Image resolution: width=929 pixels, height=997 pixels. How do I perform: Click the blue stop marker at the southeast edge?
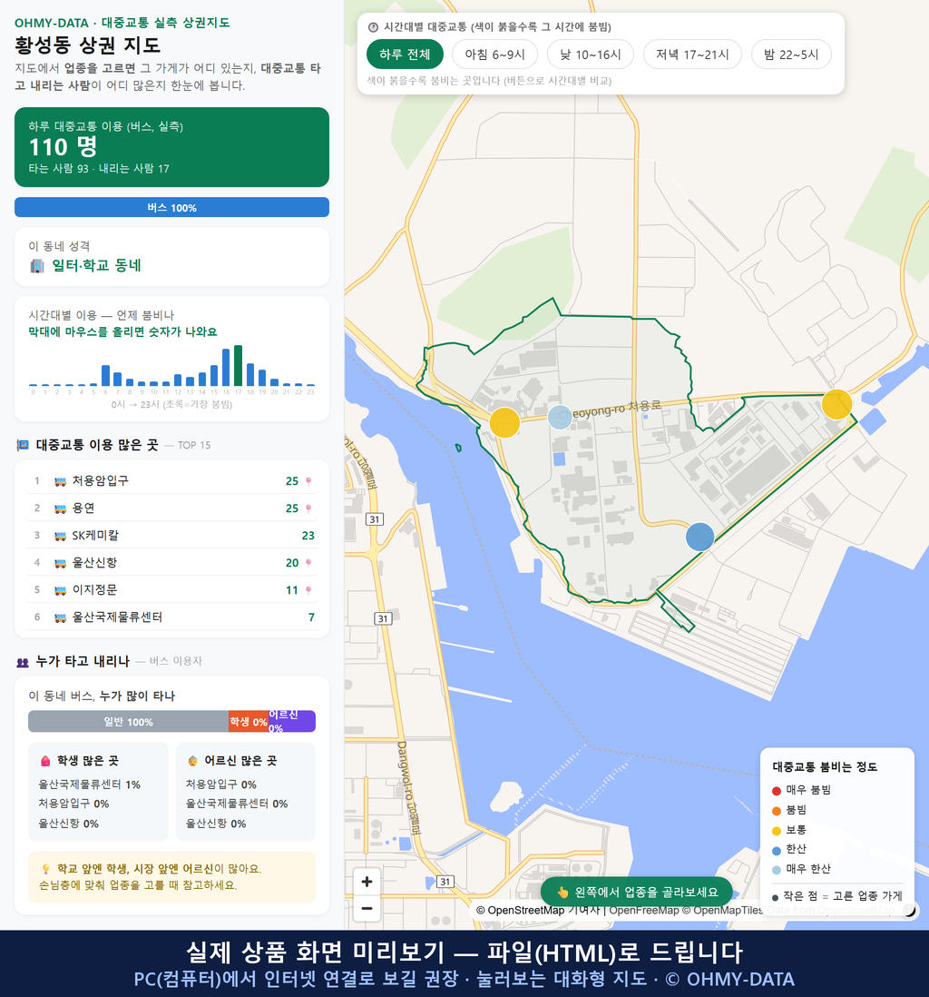point(699,537)
